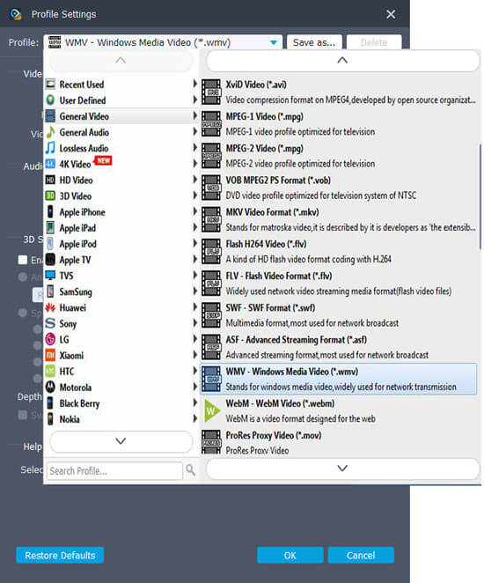The width and height of the screenshot is (484, 583).
Task: Click the Huawei logo icon
Action: [50, 307]
